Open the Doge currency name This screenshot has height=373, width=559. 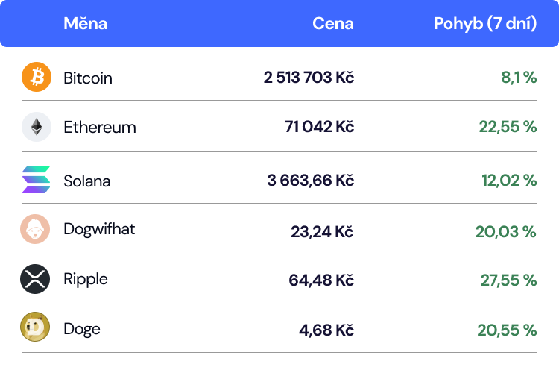tap(82, 329)
